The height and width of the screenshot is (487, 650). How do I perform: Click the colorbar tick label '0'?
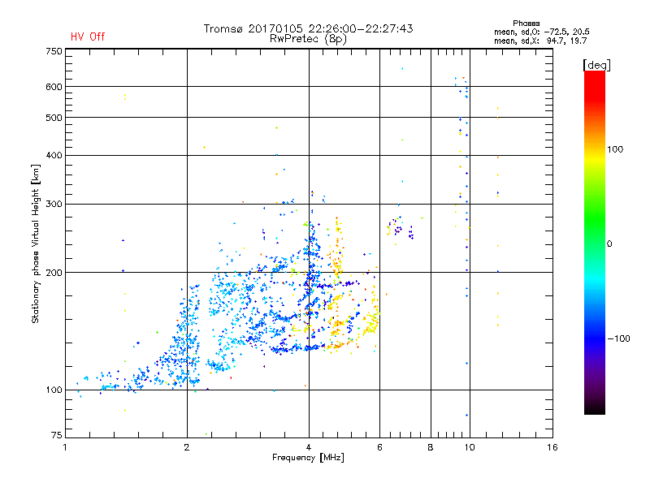pos(609,244)
